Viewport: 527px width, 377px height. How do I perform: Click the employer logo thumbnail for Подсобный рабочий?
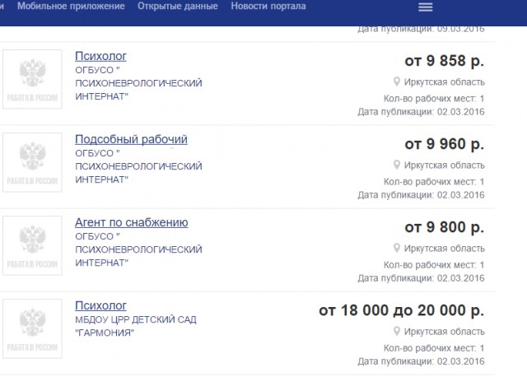coord(32,162)
